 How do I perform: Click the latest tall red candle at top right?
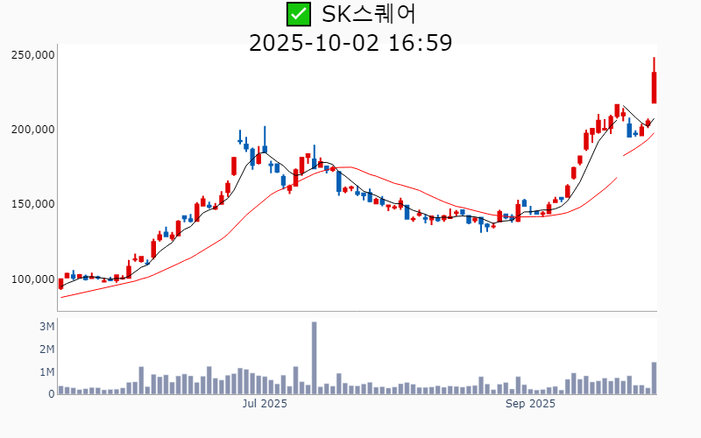[654, 88]
